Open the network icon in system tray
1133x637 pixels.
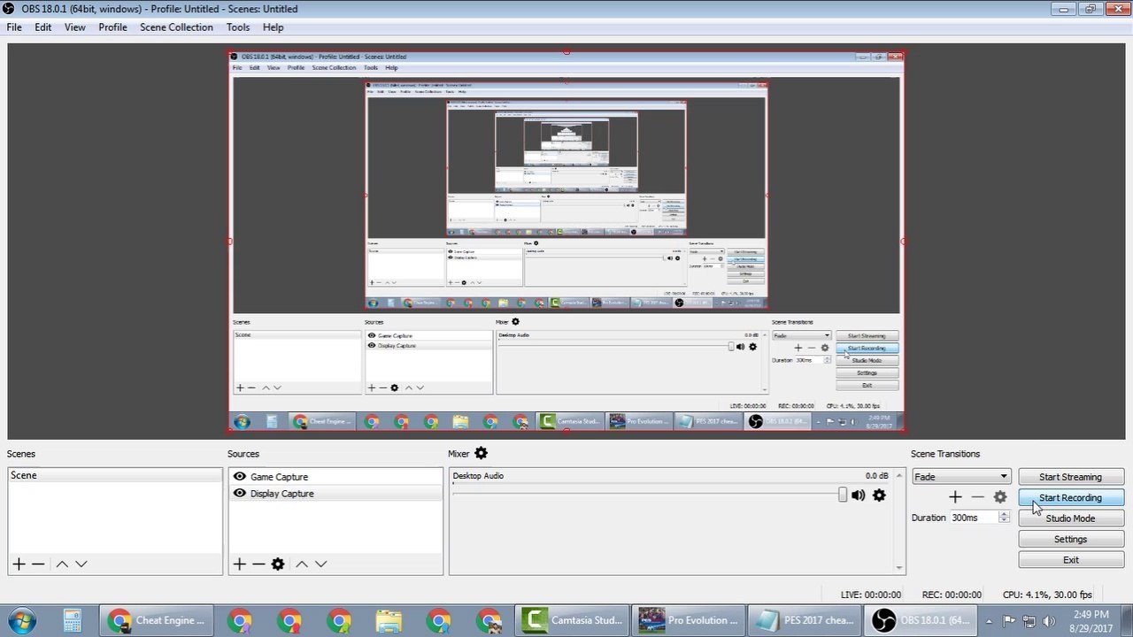(x=1029, y=620)
